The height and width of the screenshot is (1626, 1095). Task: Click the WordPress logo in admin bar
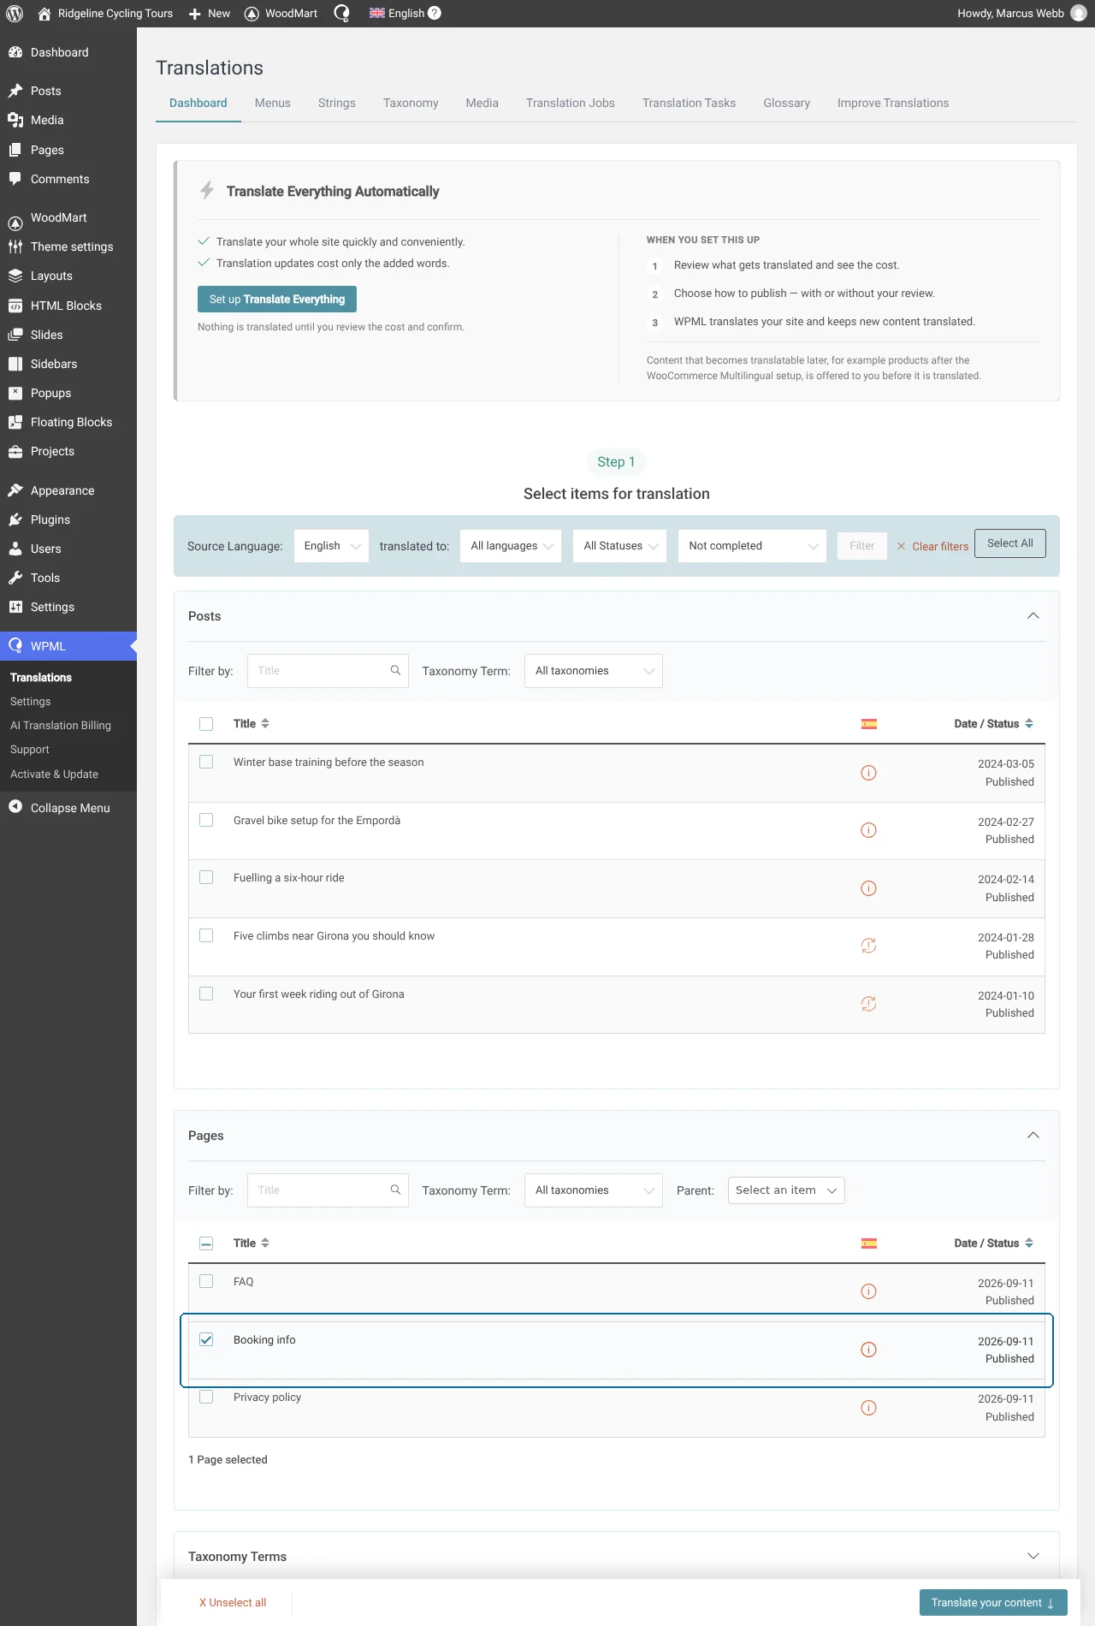(15, 14)
